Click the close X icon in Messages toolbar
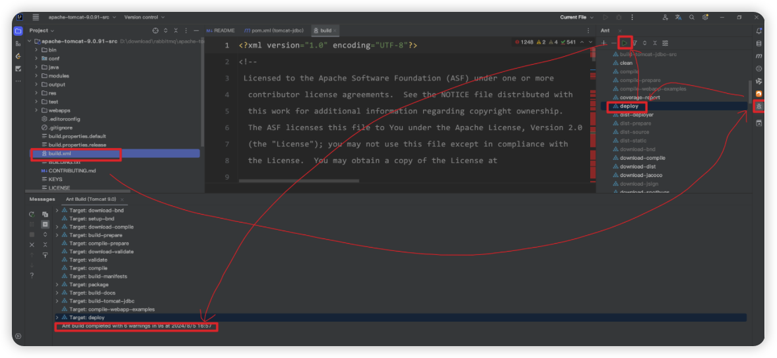Screen dimensions: 777x358 click(x=32, y=245)
